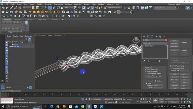Click the object color swatch next to name

tap(166, 40)
